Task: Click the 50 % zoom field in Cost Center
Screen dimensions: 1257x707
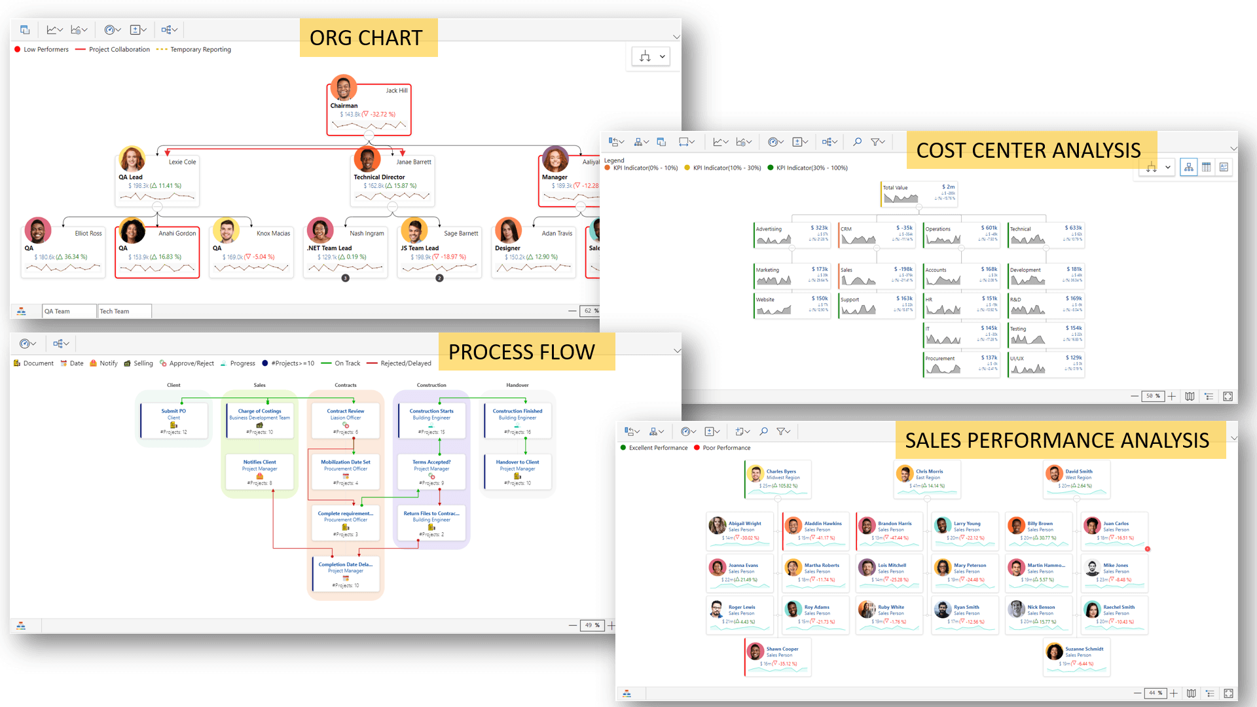Action: point(1153,396)
